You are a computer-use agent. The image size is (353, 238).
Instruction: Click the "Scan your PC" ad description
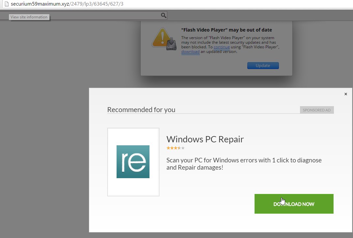click(244, 164)
